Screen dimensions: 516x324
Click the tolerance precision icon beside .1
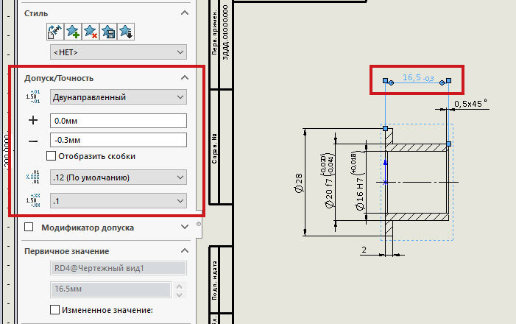click(33, 200)
